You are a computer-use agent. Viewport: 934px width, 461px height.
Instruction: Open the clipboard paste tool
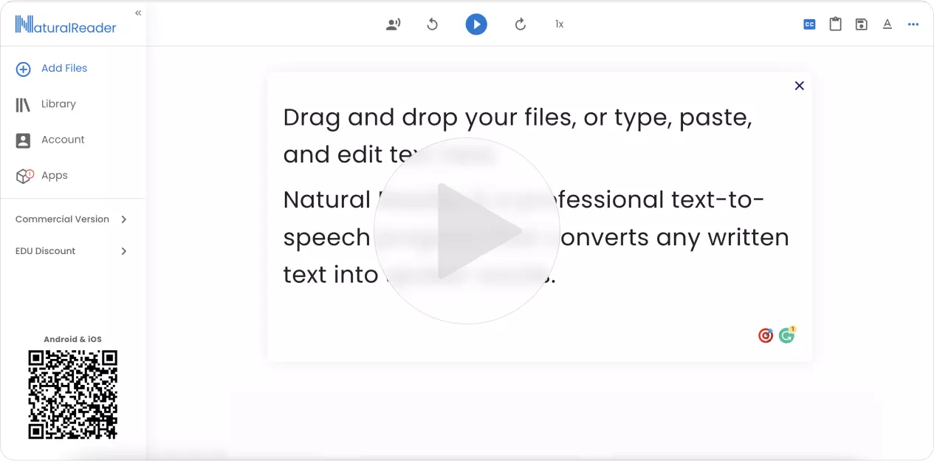(835, 24)
